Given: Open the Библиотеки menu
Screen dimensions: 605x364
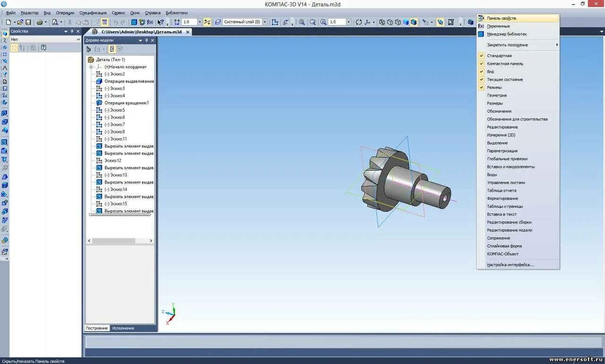Looking at the screenshot, I should click(x=177, y=13).
